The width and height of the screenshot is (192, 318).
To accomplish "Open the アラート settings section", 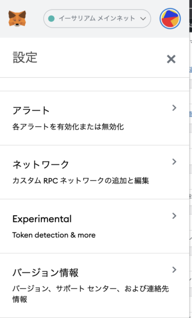I will 94,118.
